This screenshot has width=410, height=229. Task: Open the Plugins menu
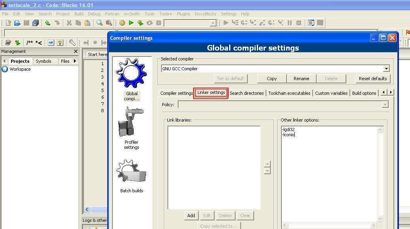point(183,14)
